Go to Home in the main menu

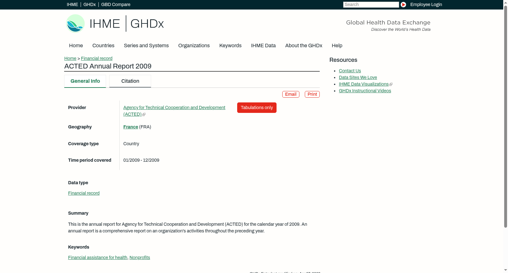pyautogui.click(x=76, y=46)
